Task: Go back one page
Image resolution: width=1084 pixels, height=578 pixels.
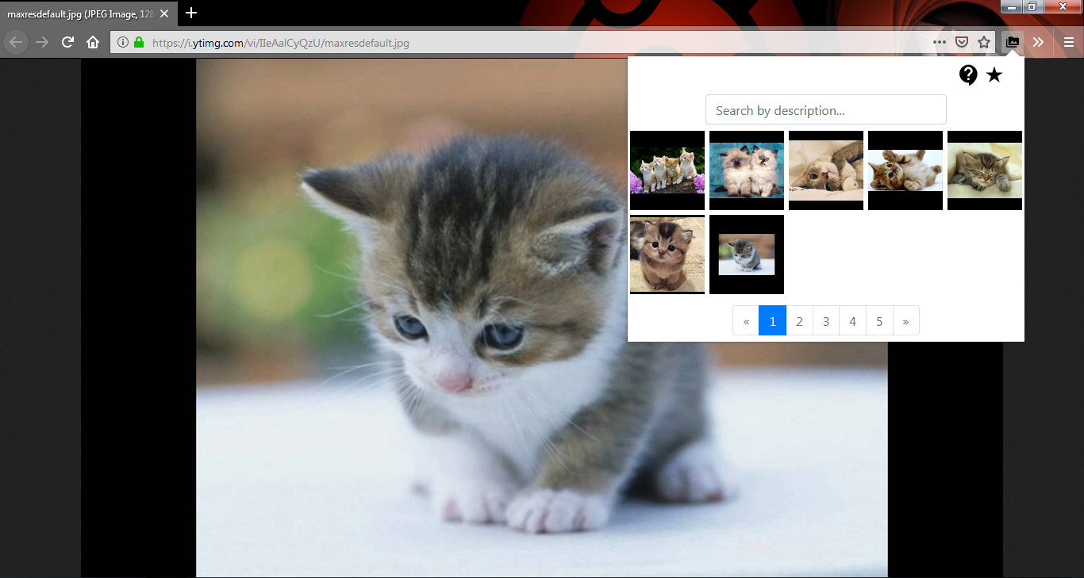Action: 16,42
